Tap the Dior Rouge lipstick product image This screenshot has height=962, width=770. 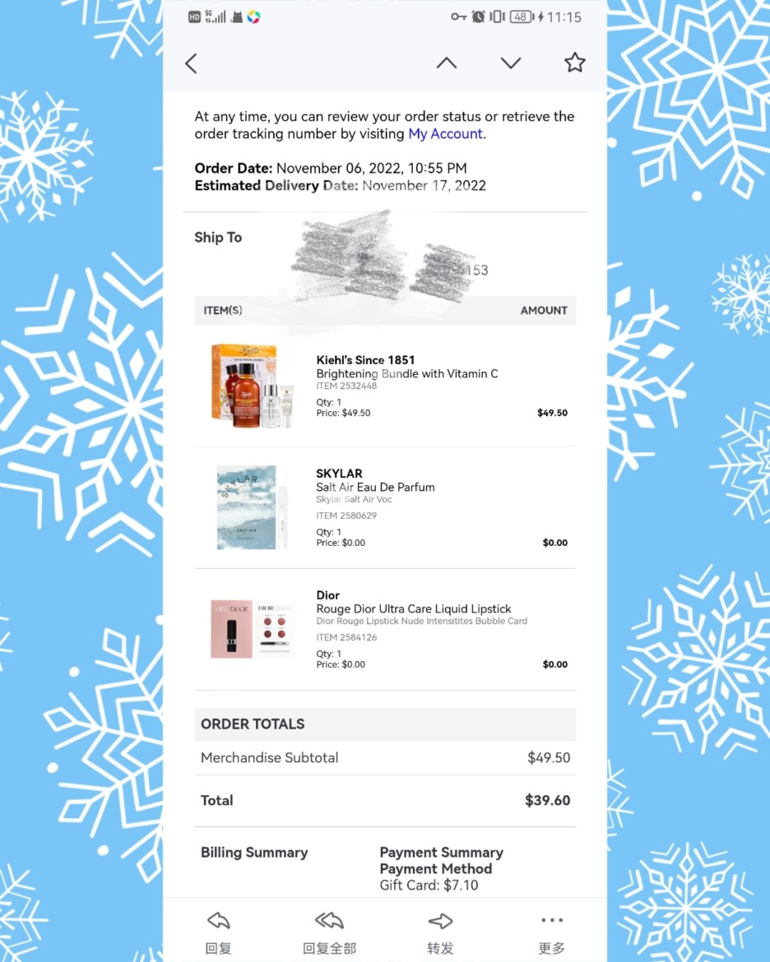coord(253,629)
